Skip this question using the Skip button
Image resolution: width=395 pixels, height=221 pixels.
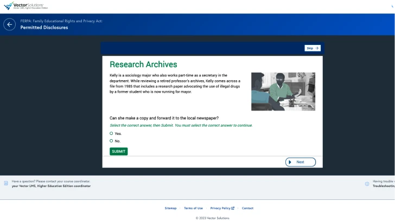click(312, 48)
